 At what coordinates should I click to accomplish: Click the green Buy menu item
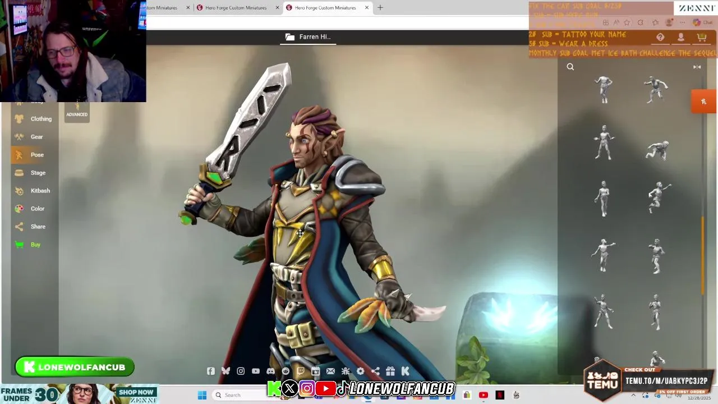(34, 245)
